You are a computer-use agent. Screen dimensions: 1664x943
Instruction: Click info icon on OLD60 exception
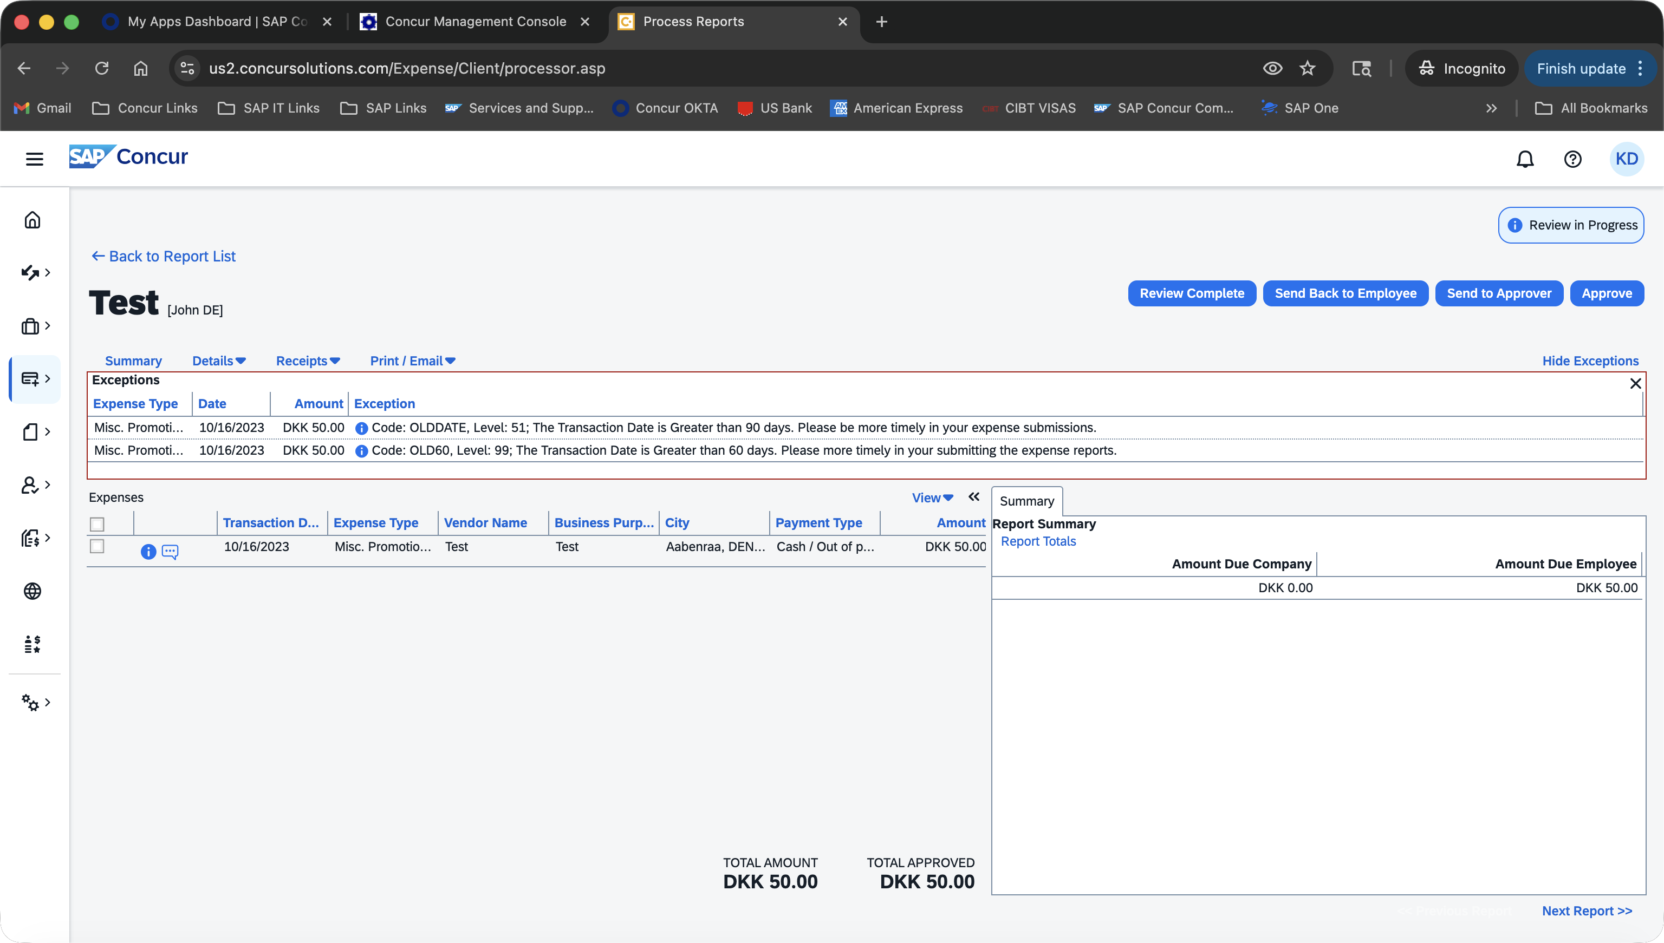pos(362,451)
